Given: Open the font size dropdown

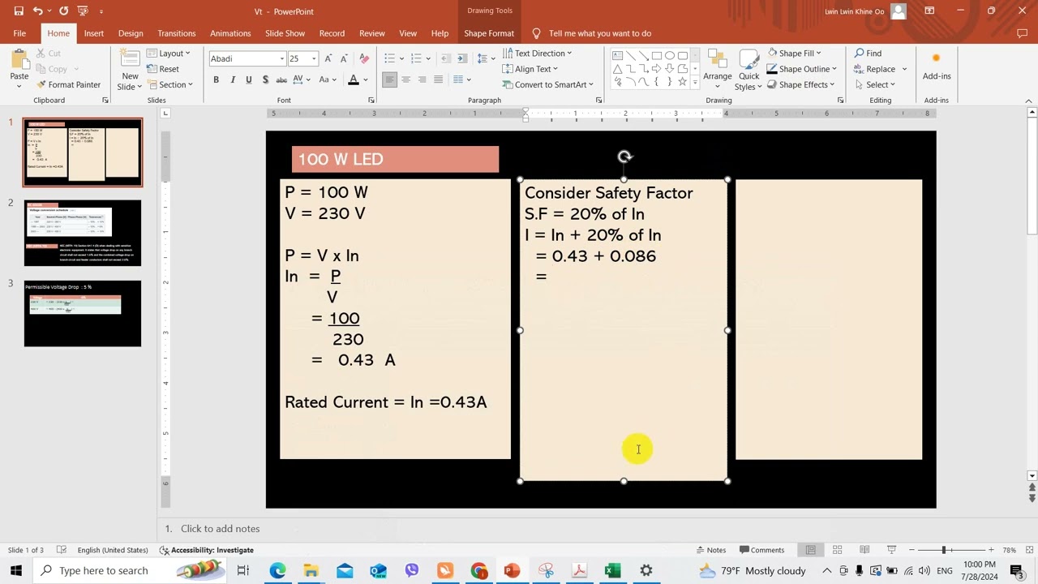Looking at the screenshot, I should point(315,58).
